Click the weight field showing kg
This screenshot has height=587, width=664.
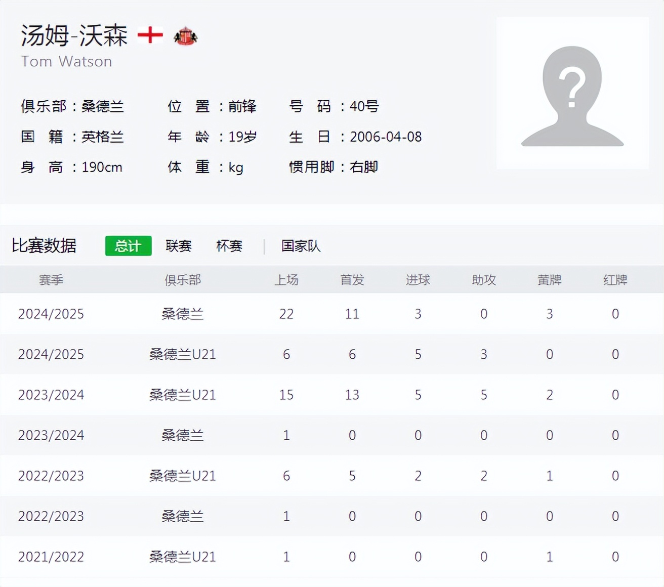(x=236, y=167)
